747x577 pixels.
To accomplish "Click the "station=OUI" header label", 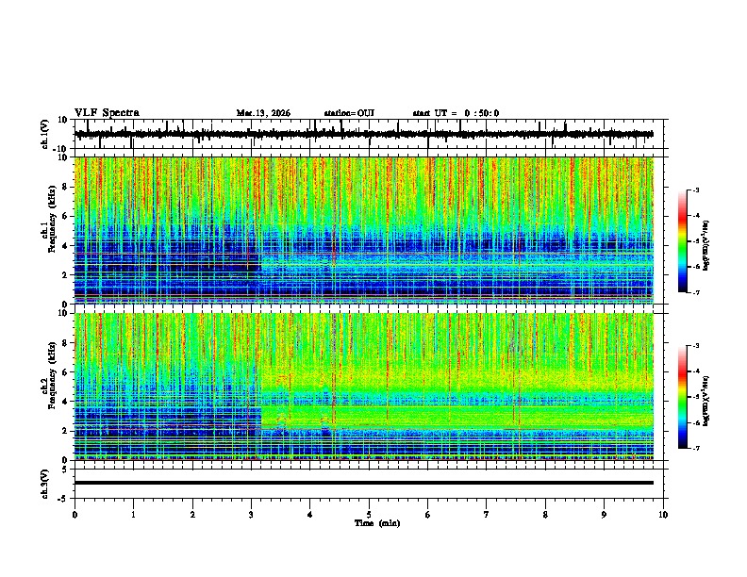I will [349, 113].
